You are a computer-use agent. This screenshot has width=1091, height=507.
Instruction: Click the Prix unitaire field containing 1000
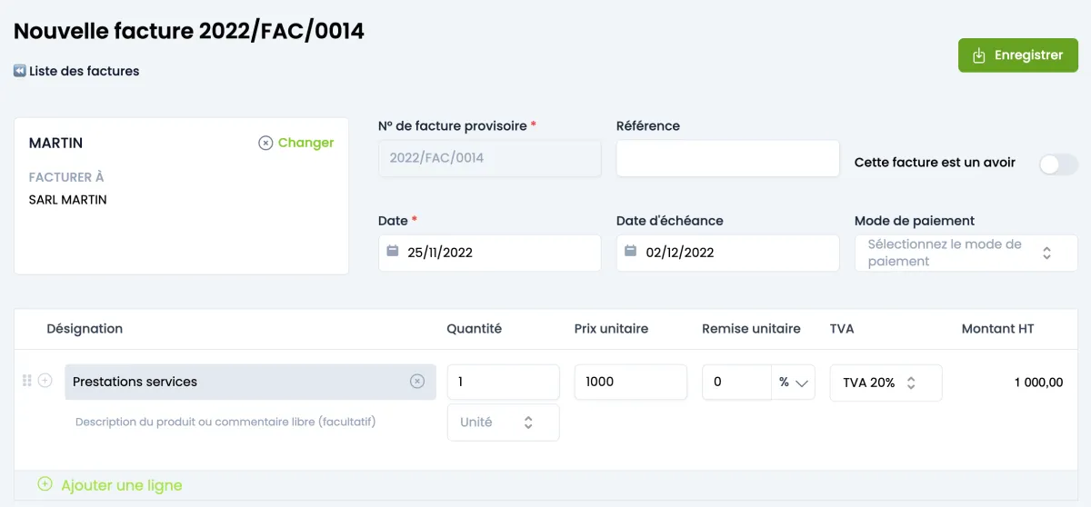coord(630,382)
